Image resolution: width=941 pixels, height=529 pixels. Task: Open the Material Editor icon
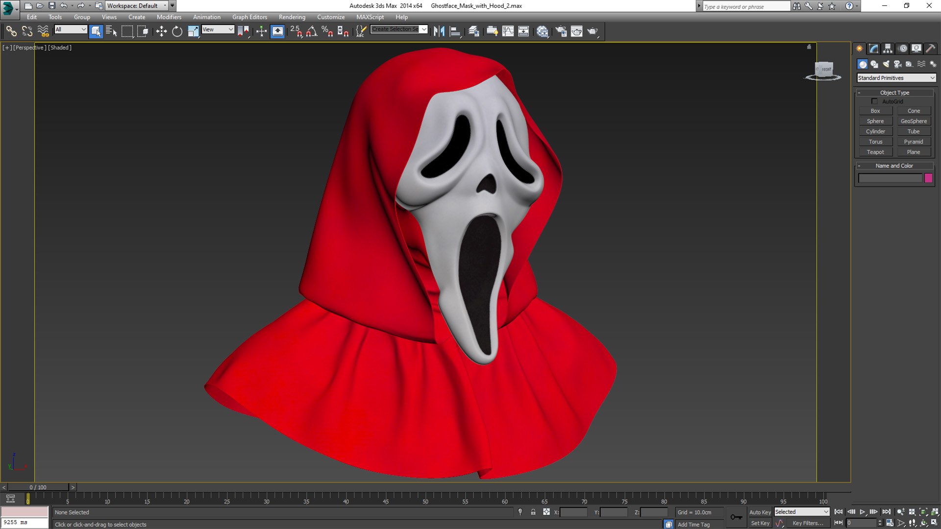point(543,31)
